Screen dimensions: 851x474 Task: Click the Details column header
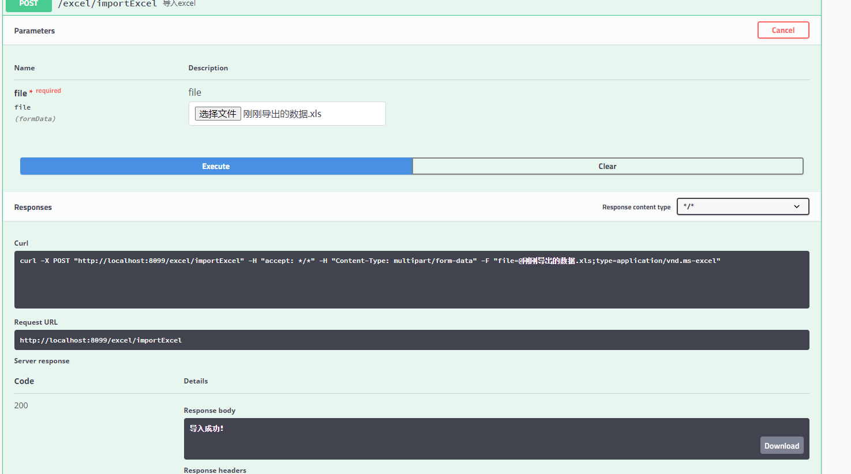tap(196, 381)
